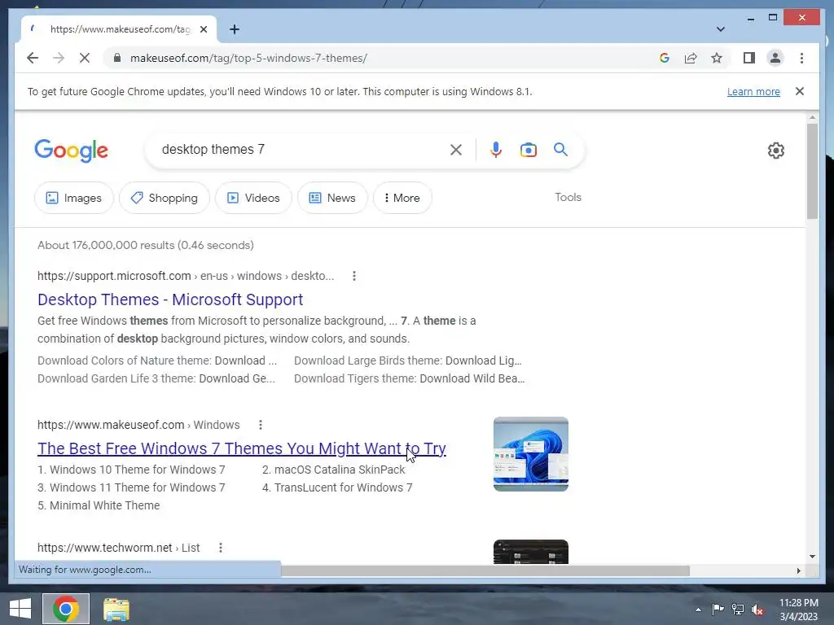Viewport: 834px width, 625px height.
Task: Expand the More search filters menu
Action: [402, 198]
